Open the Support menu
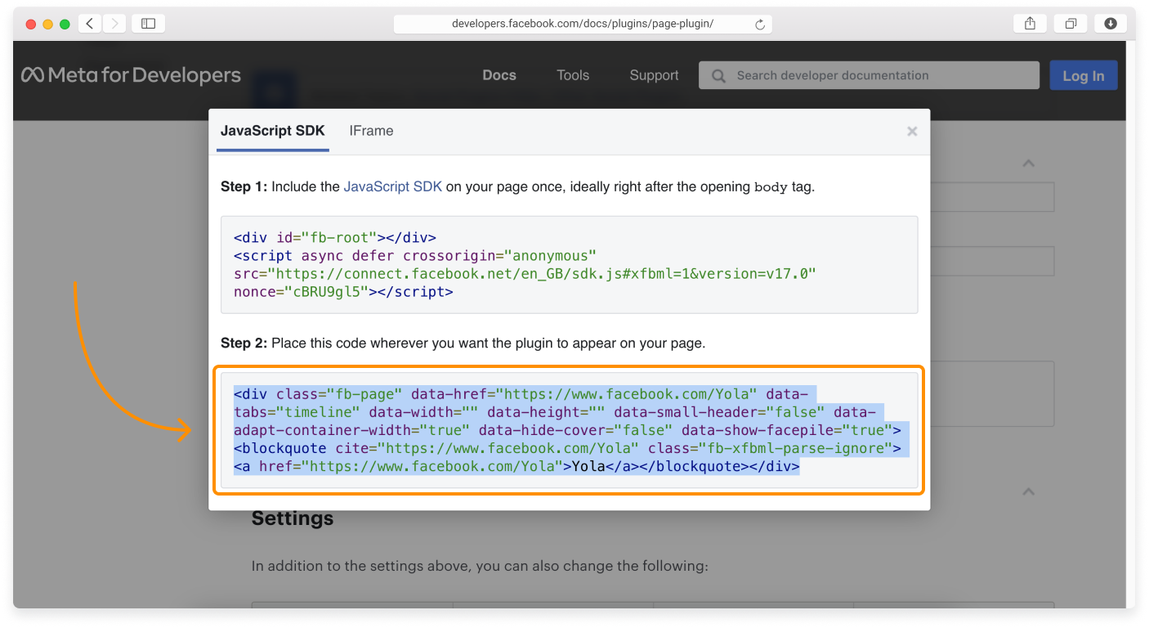This screenshot has width=1149, height=628. coord(653,74)
